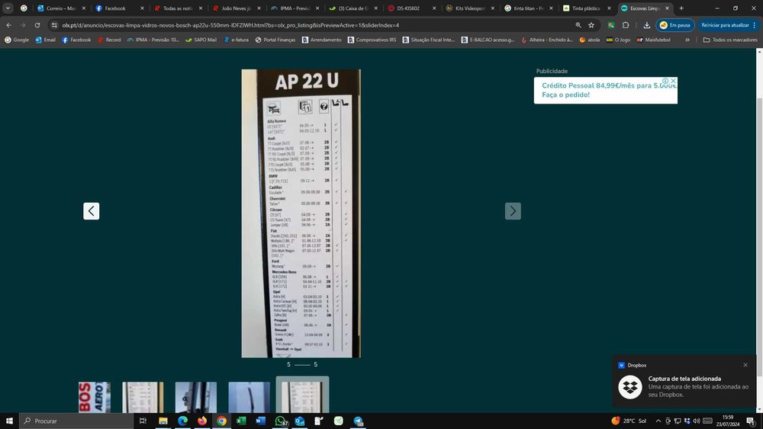Show hidden system tray icons
763x429 pixels.
click(658, 421)
